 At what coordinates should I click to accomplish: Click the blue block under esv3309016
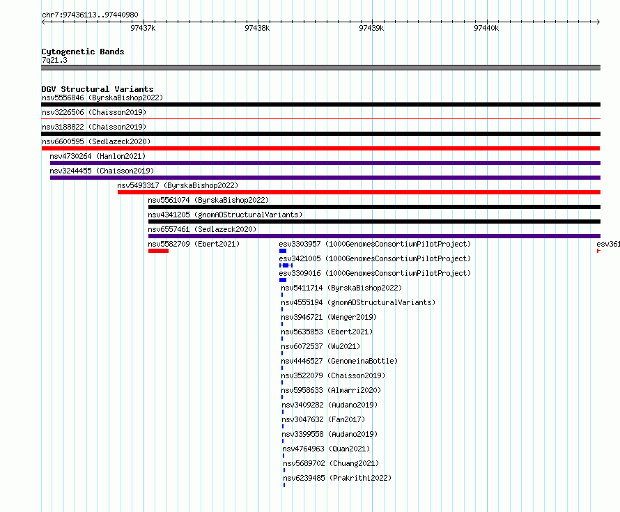[283, 280]
